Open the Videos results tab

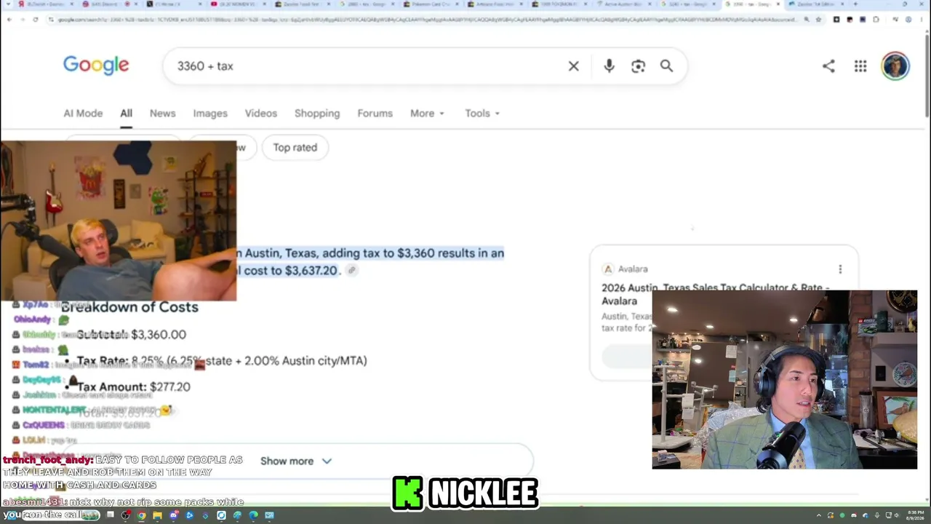click(260, 114)
